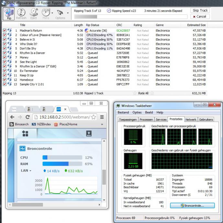Screen dimensions: 223x223
Task: Expand the Meta dropdown arrow
Action: [x=52, y=13]
